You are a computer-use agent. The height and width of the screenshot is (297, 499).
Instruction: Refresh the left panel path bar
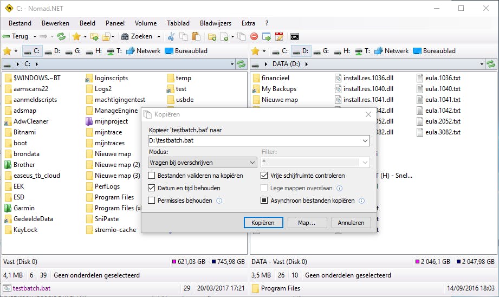(x=241, y=64)
